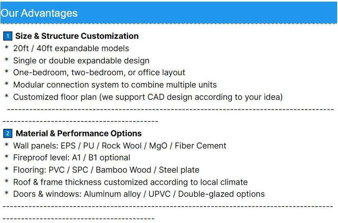338x223 pixels.
Task: Click the blue number 1 badge icon
Action: click(x=8, y=36)
